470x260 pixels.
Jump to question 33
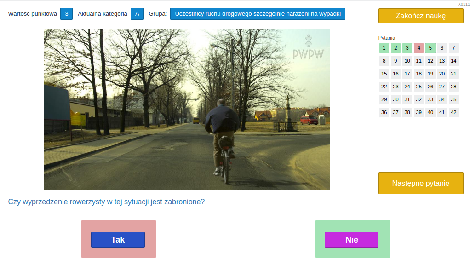[430, 99]
